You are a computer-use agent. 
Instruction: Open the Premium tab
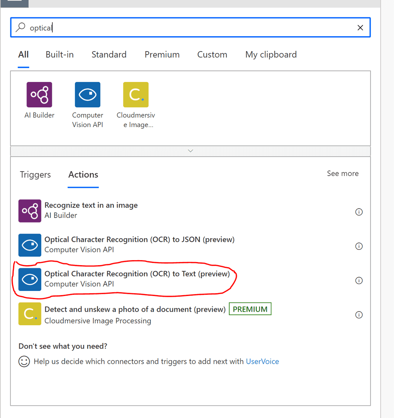click(162, 54)
